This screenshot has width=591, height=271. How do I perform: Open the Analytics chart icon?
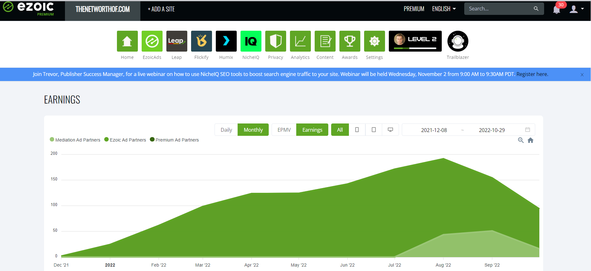click(300, 41)
